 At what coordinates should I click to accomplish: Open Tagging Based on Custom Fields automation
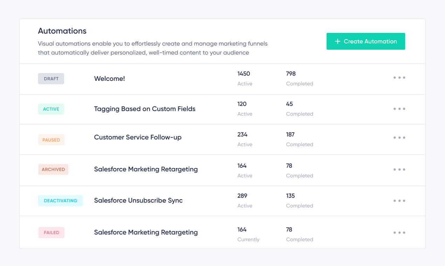[x=145, y=109]
